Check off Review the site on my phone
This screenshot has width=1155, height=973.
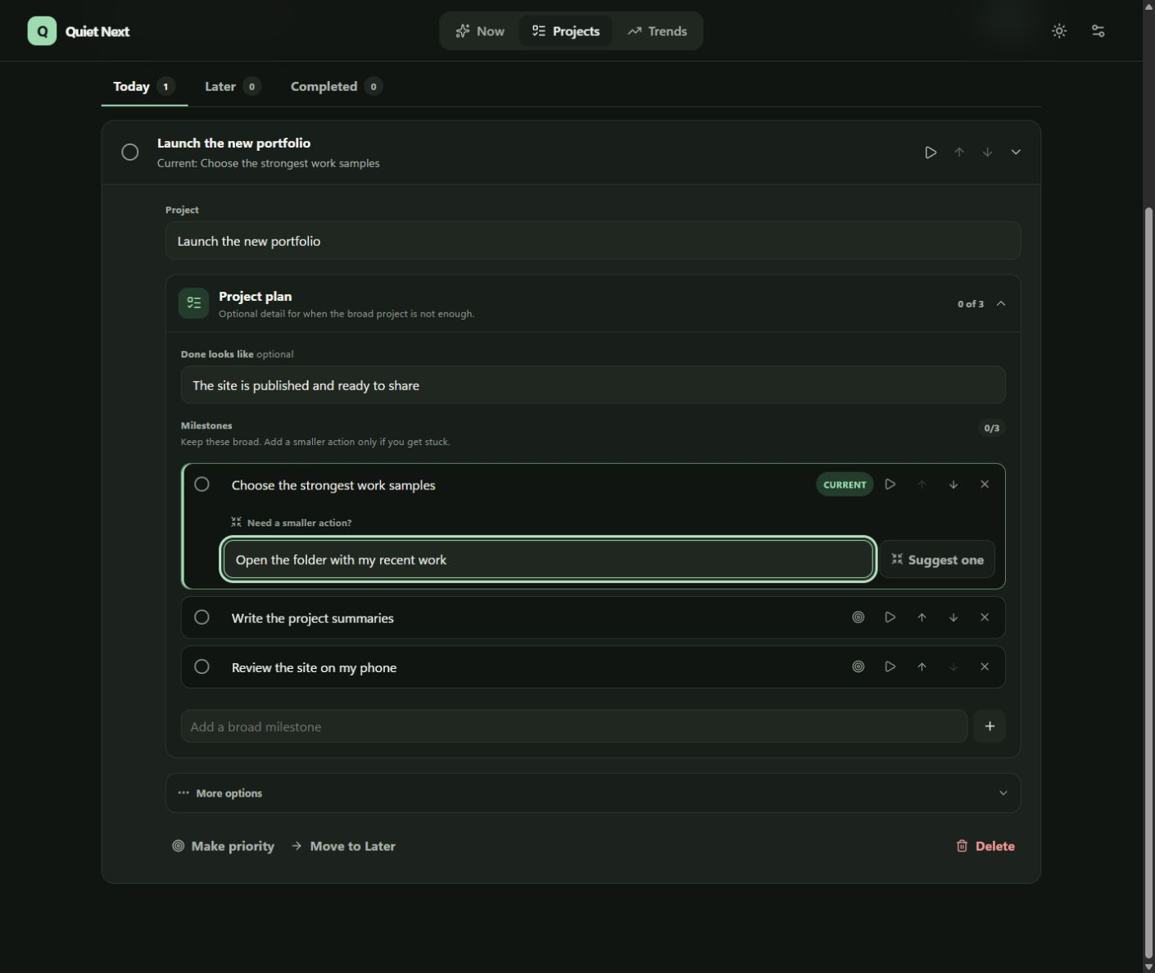click(202, 667)
